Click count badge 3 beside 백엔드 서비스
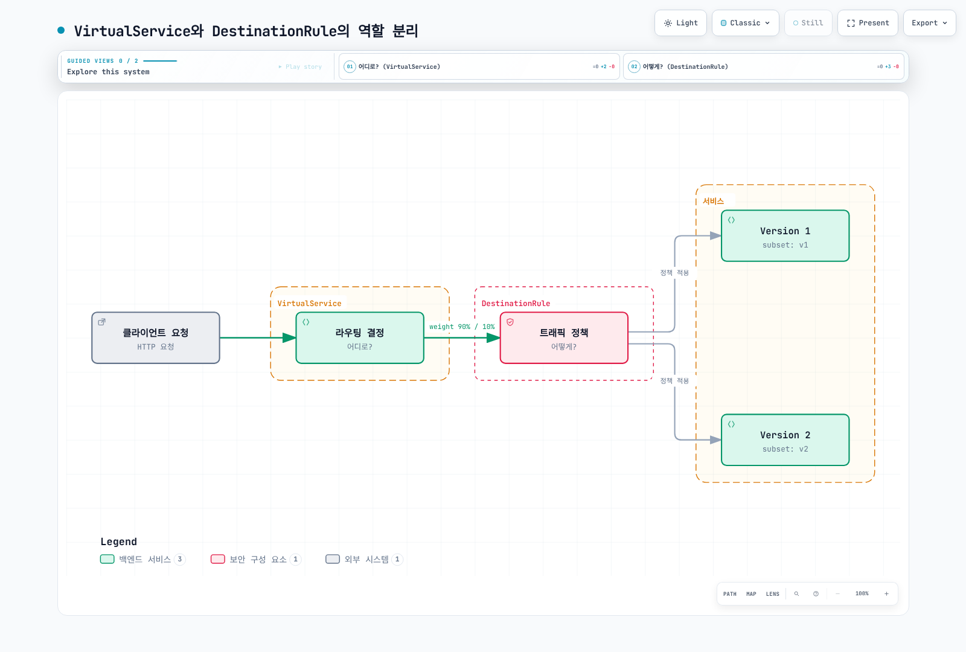 (179, 559)
